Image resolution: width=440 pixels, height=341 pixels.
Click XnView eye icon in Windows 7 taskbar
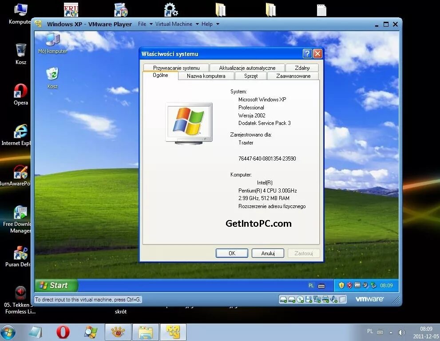118,332
